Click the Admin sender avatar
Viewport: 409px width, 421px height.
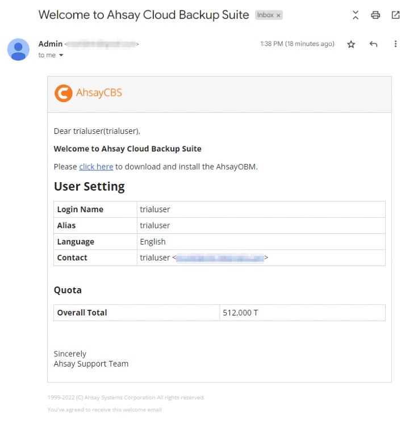[18, 49]
